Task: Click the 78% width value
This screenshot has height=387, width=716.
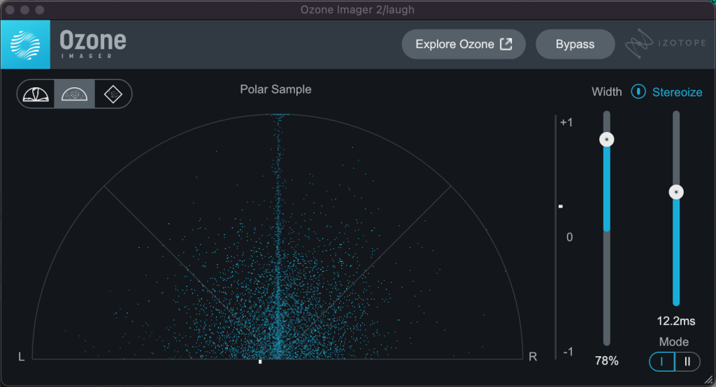Action: coord(606,361)
